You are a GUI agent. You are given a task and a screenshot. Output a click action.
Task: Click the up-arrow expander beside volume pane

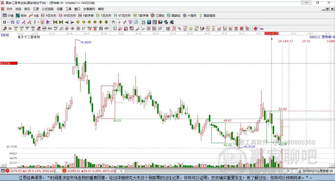3,165
